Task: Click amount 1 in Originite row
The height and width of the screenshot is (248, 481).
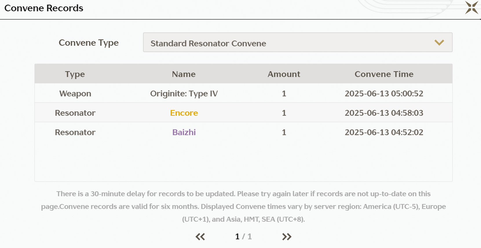Action: point(284,93)
